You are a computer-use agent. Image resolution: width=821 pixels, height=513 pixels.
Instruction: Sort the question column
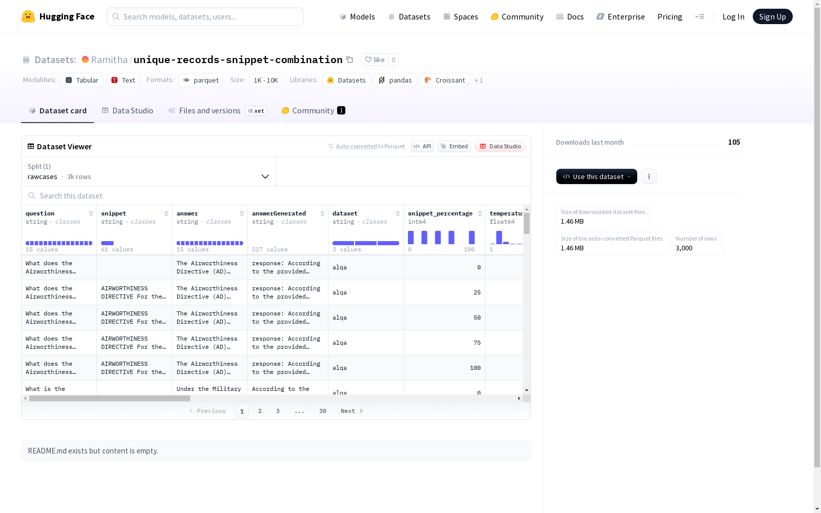91,213
